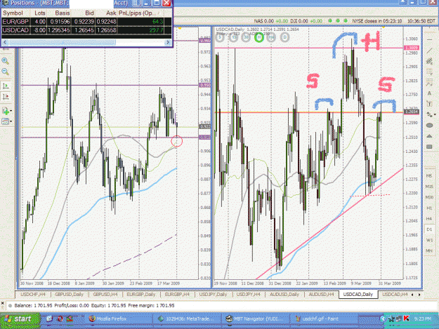Switch chart to H4 timeframe
The image size is (439, 329).
pyautogui.click(x=429, y=219)
